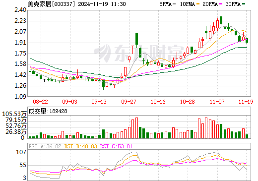The image size is (258, 181).
Task: Select the 08-22 date axis marker
Action: point(40,102)
